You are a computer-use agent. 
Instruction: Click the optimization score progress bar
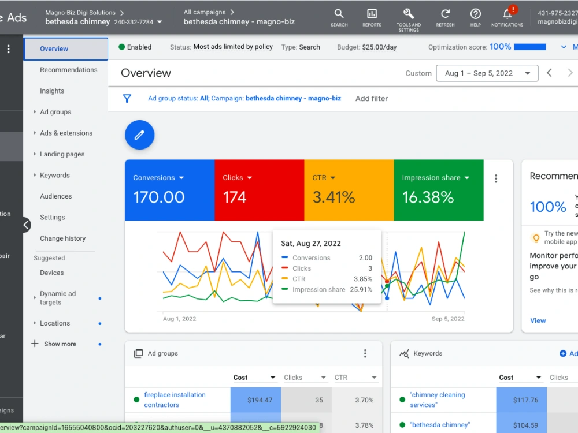pyautogui.click(x=529, y=47)
